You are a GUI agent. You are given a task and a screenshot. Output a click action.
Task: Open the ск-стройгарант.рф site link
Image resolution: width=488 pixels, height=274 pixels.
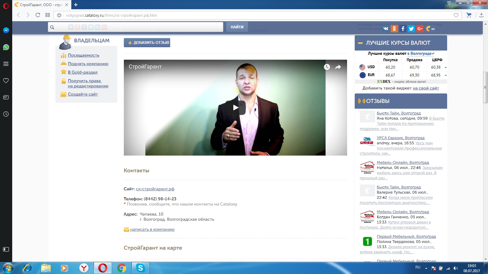click(155, 189)
